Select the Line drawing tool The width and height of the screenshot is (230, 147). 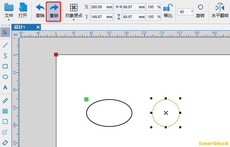[x=5, y=45]
